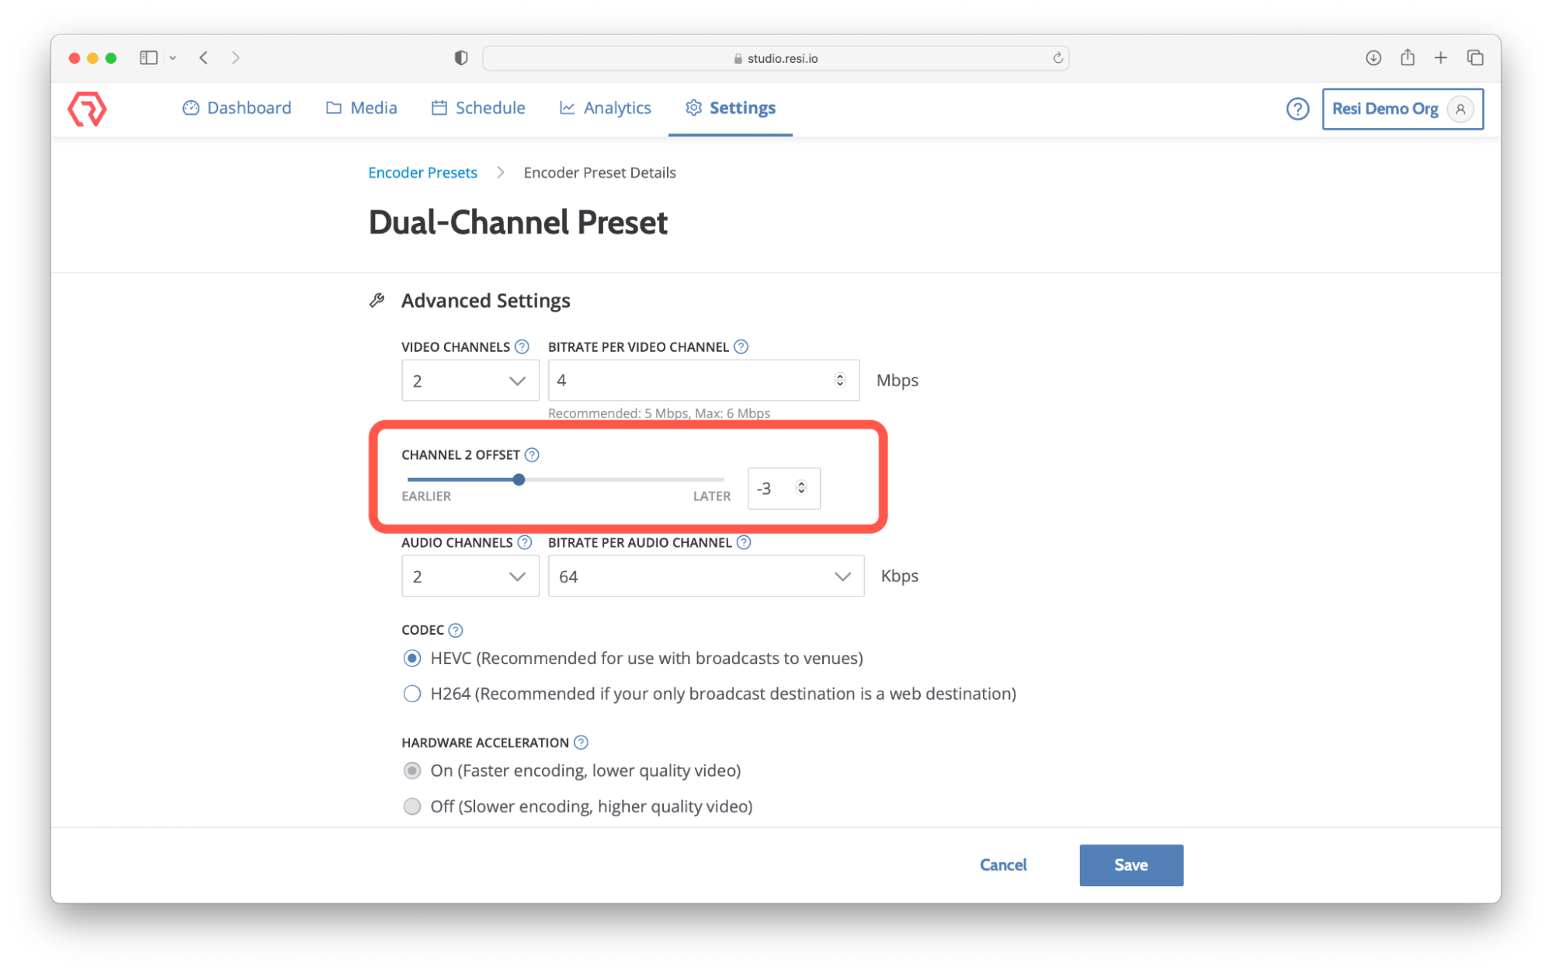This screenshot has width=1552, height=971.
Task: Click the Codec help tooltip icon
Action: pos(456,630)
